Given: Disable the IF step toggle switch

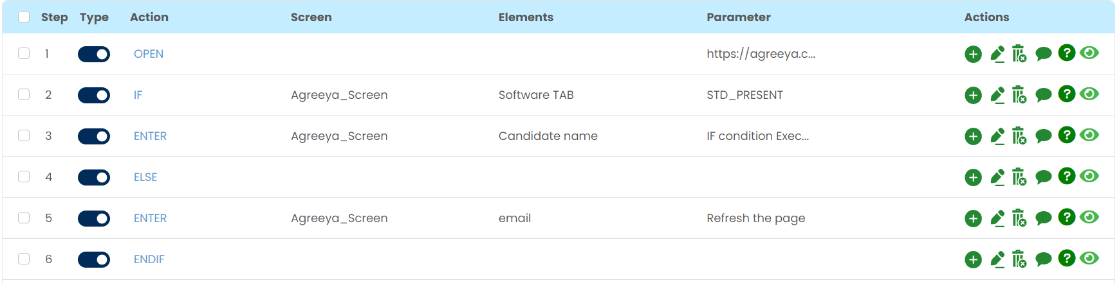Looking at the screenshot, I should click(94, 95).
